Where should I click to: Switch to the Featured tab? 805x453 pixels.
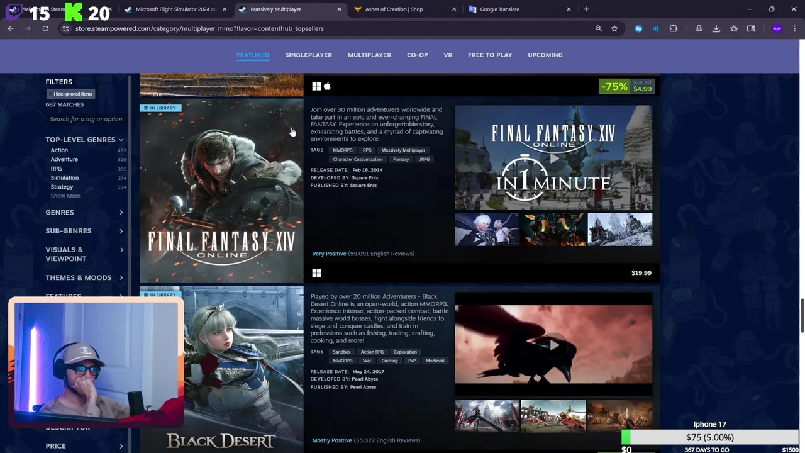253,55
